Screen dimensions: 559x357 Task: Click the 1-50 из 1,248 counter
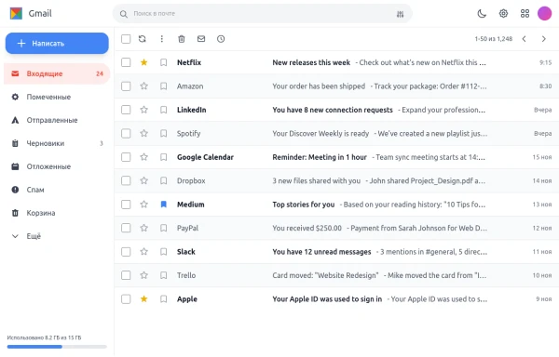tap(494, 39)
